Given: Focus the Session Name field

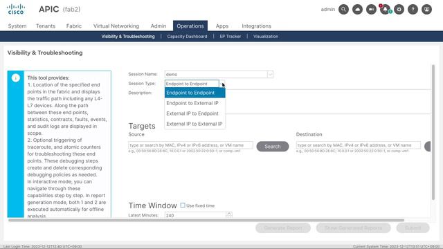Looking at the screenshot, I should tap(216, 74).
